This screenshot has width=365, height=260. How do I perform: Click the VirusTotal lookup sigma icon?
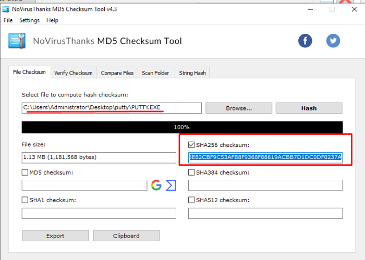click(171, 185)
